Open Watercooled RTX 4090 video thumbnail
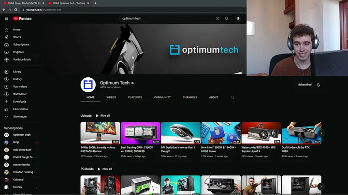The width and height of the screenshot is (348, 195). pyautogui.click(x=261, y=133)
